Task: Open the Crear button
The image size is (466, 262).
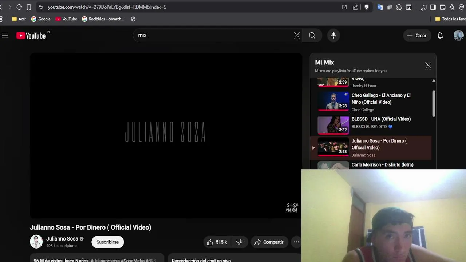Action: click(417, 35)
